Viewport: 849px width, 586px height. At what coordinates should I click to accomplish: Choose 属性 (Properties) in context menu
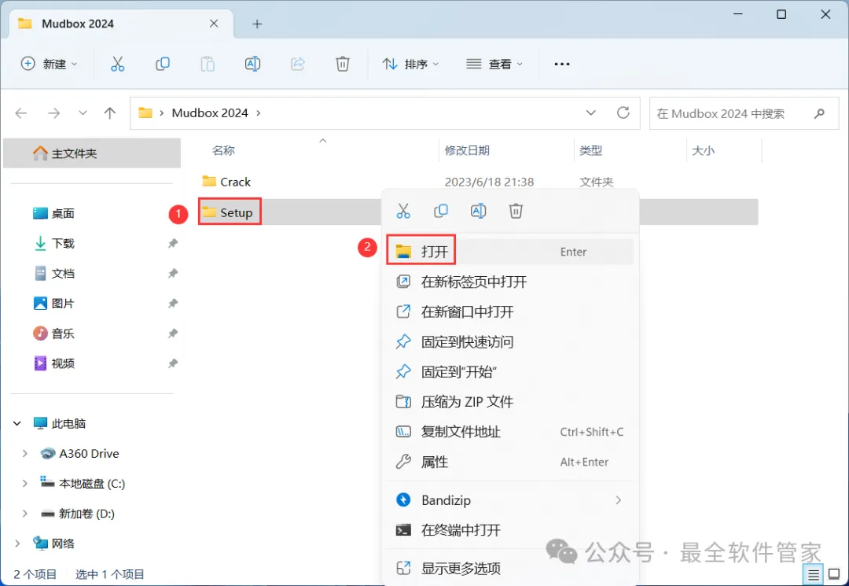point(511,462)
